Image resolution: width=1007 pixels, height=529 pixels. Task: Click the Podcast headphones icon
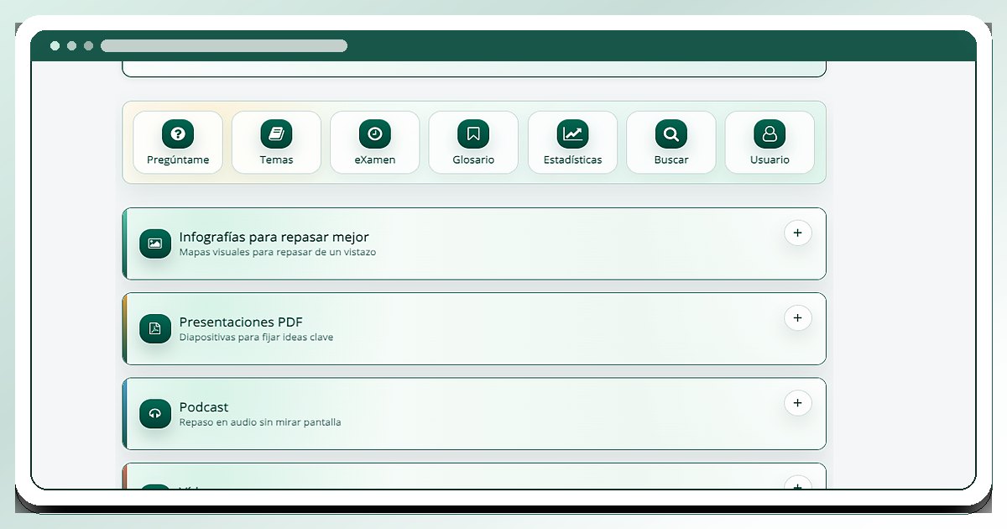(155, 414)
